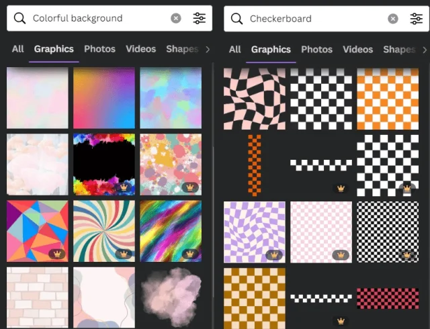Focus the Colorful background search field
The width and height of the screenshot is (430, 329).
110,18
